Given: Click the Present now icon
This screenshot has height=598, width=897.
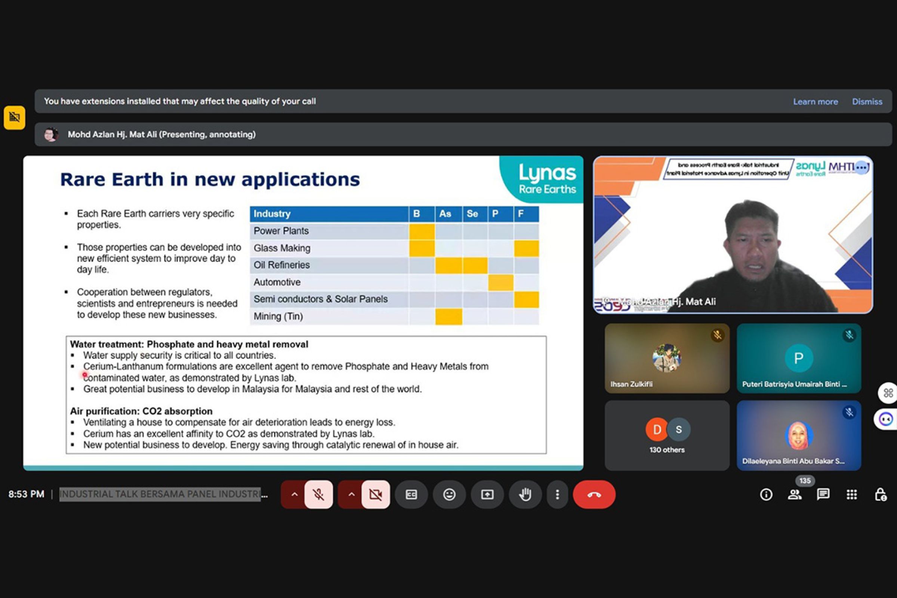Looking at the screenshot, I should pos(487,494).
